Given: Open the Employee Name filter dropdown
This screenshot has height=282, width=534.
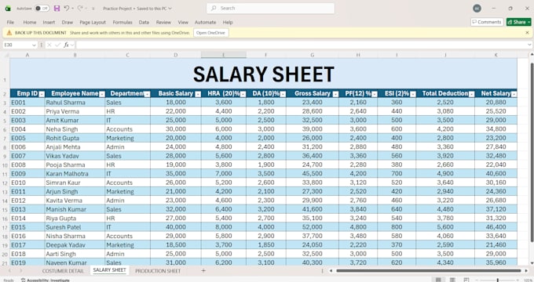Looking at the screenshot, I should 102,94.
